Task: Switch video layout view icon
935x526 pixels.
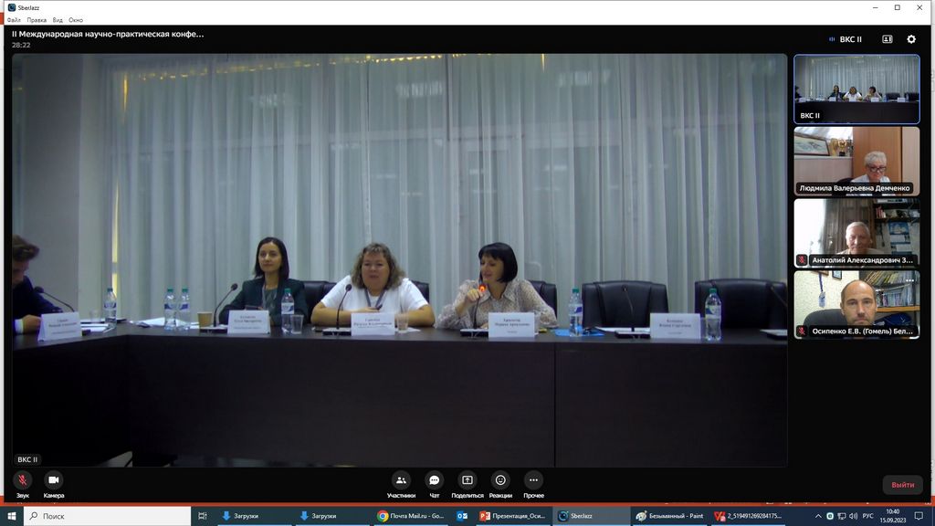Action: pyautogui.click(x=887, y=39)
